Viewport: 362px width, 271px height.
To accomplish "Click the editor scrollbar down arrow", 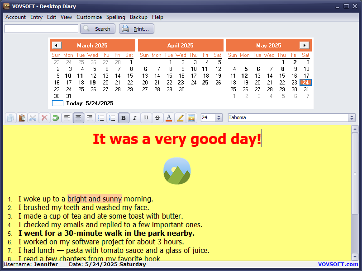I will (355, 257).
